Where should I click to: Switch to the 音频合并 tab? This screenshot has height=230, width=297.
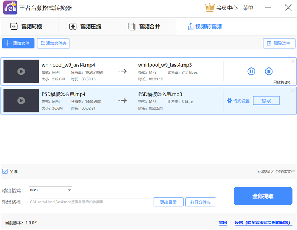click(146, 27)
